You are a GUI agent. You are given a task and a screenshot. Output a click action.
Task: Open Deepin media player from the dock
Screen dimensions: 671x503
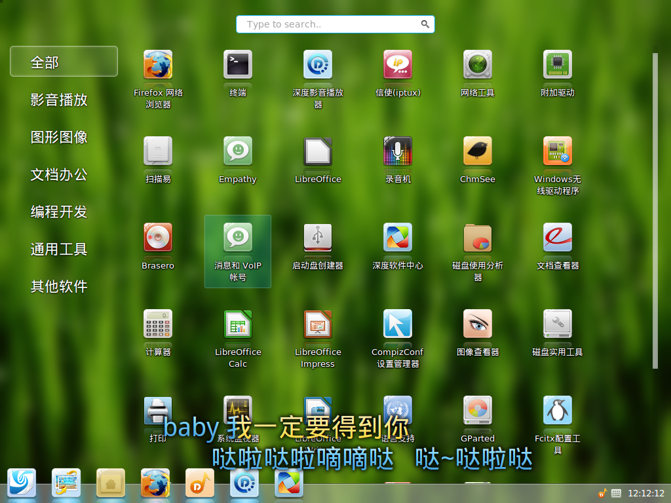click(244, 483)
